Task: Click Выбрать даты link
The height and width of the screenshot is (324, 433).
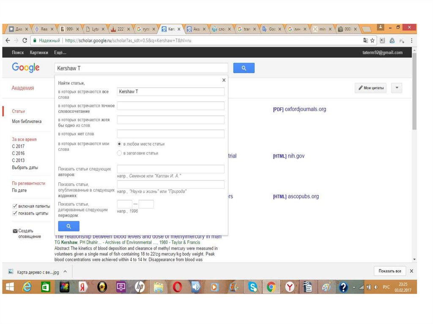Action: (25, 167)
